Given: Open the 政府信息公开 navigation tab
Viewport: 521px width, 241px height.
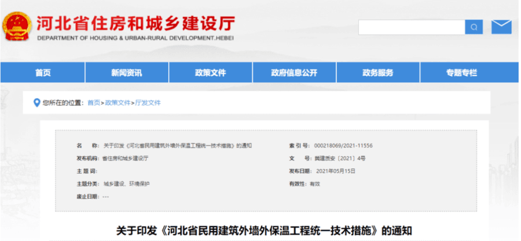Looking at the screenshot, I should click(295, 73).
